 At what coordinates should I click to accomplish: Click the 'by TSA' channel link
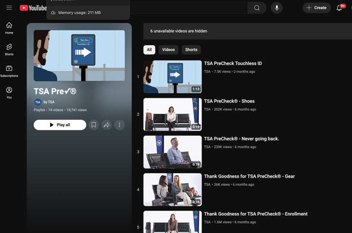pyautogui.click(x=49, y=102)
